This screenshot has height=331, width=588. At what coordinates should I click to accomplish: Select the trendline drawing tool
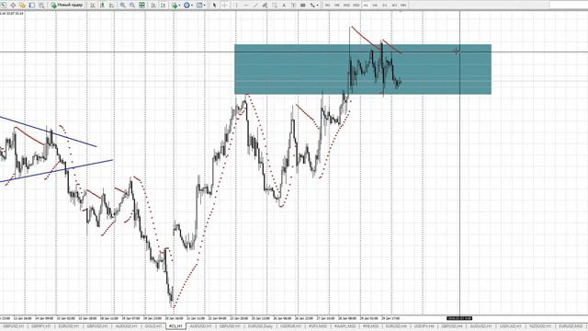(x=255, y=6)
